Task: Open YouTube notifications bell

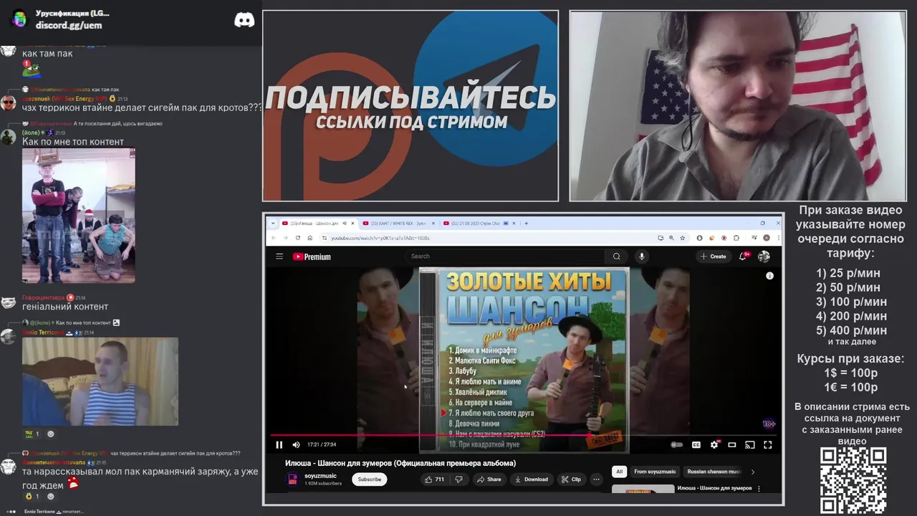Action: (x=745, y=257)
